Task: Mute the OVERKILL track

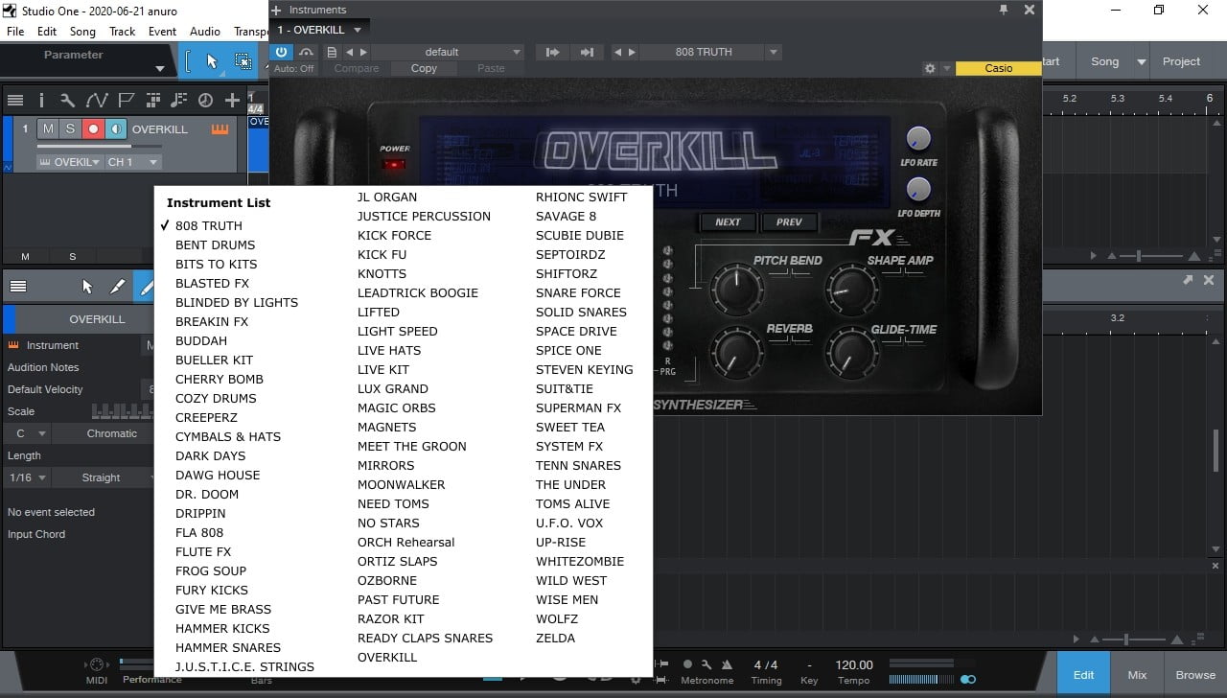Action: pyautogui.click(x=49, y=129)
